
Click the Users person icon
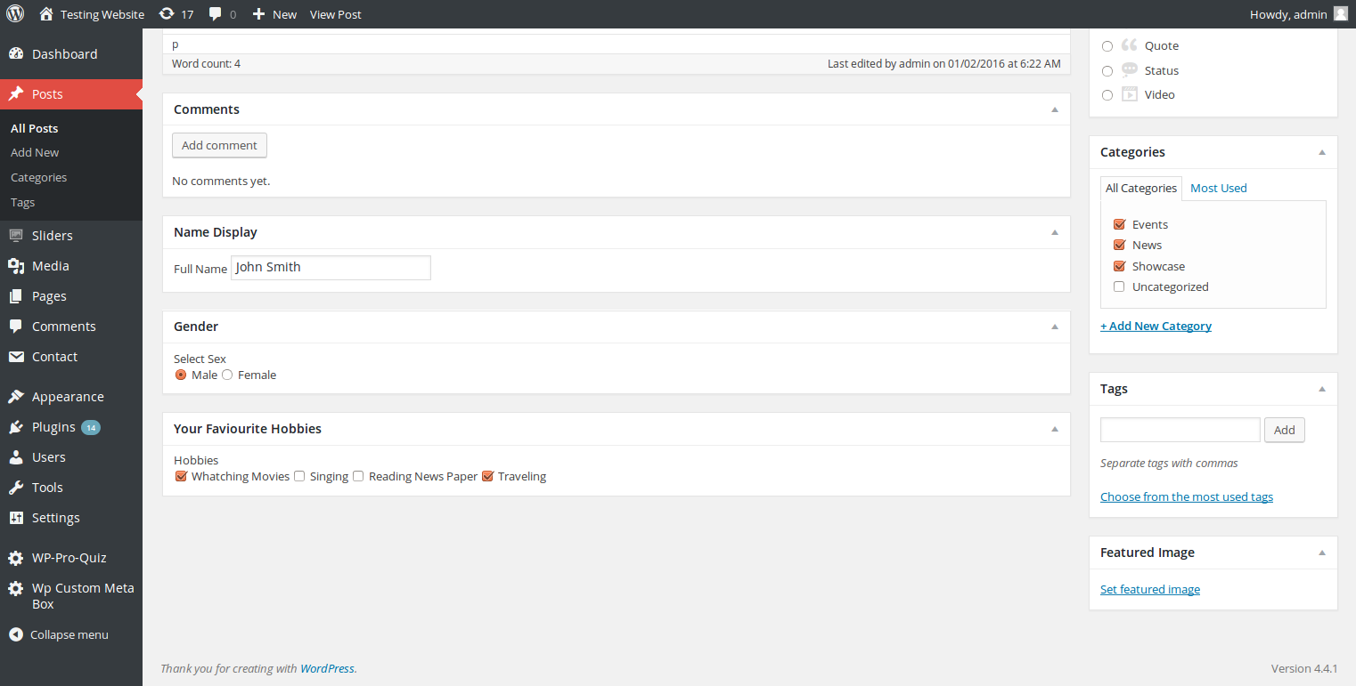16,456
